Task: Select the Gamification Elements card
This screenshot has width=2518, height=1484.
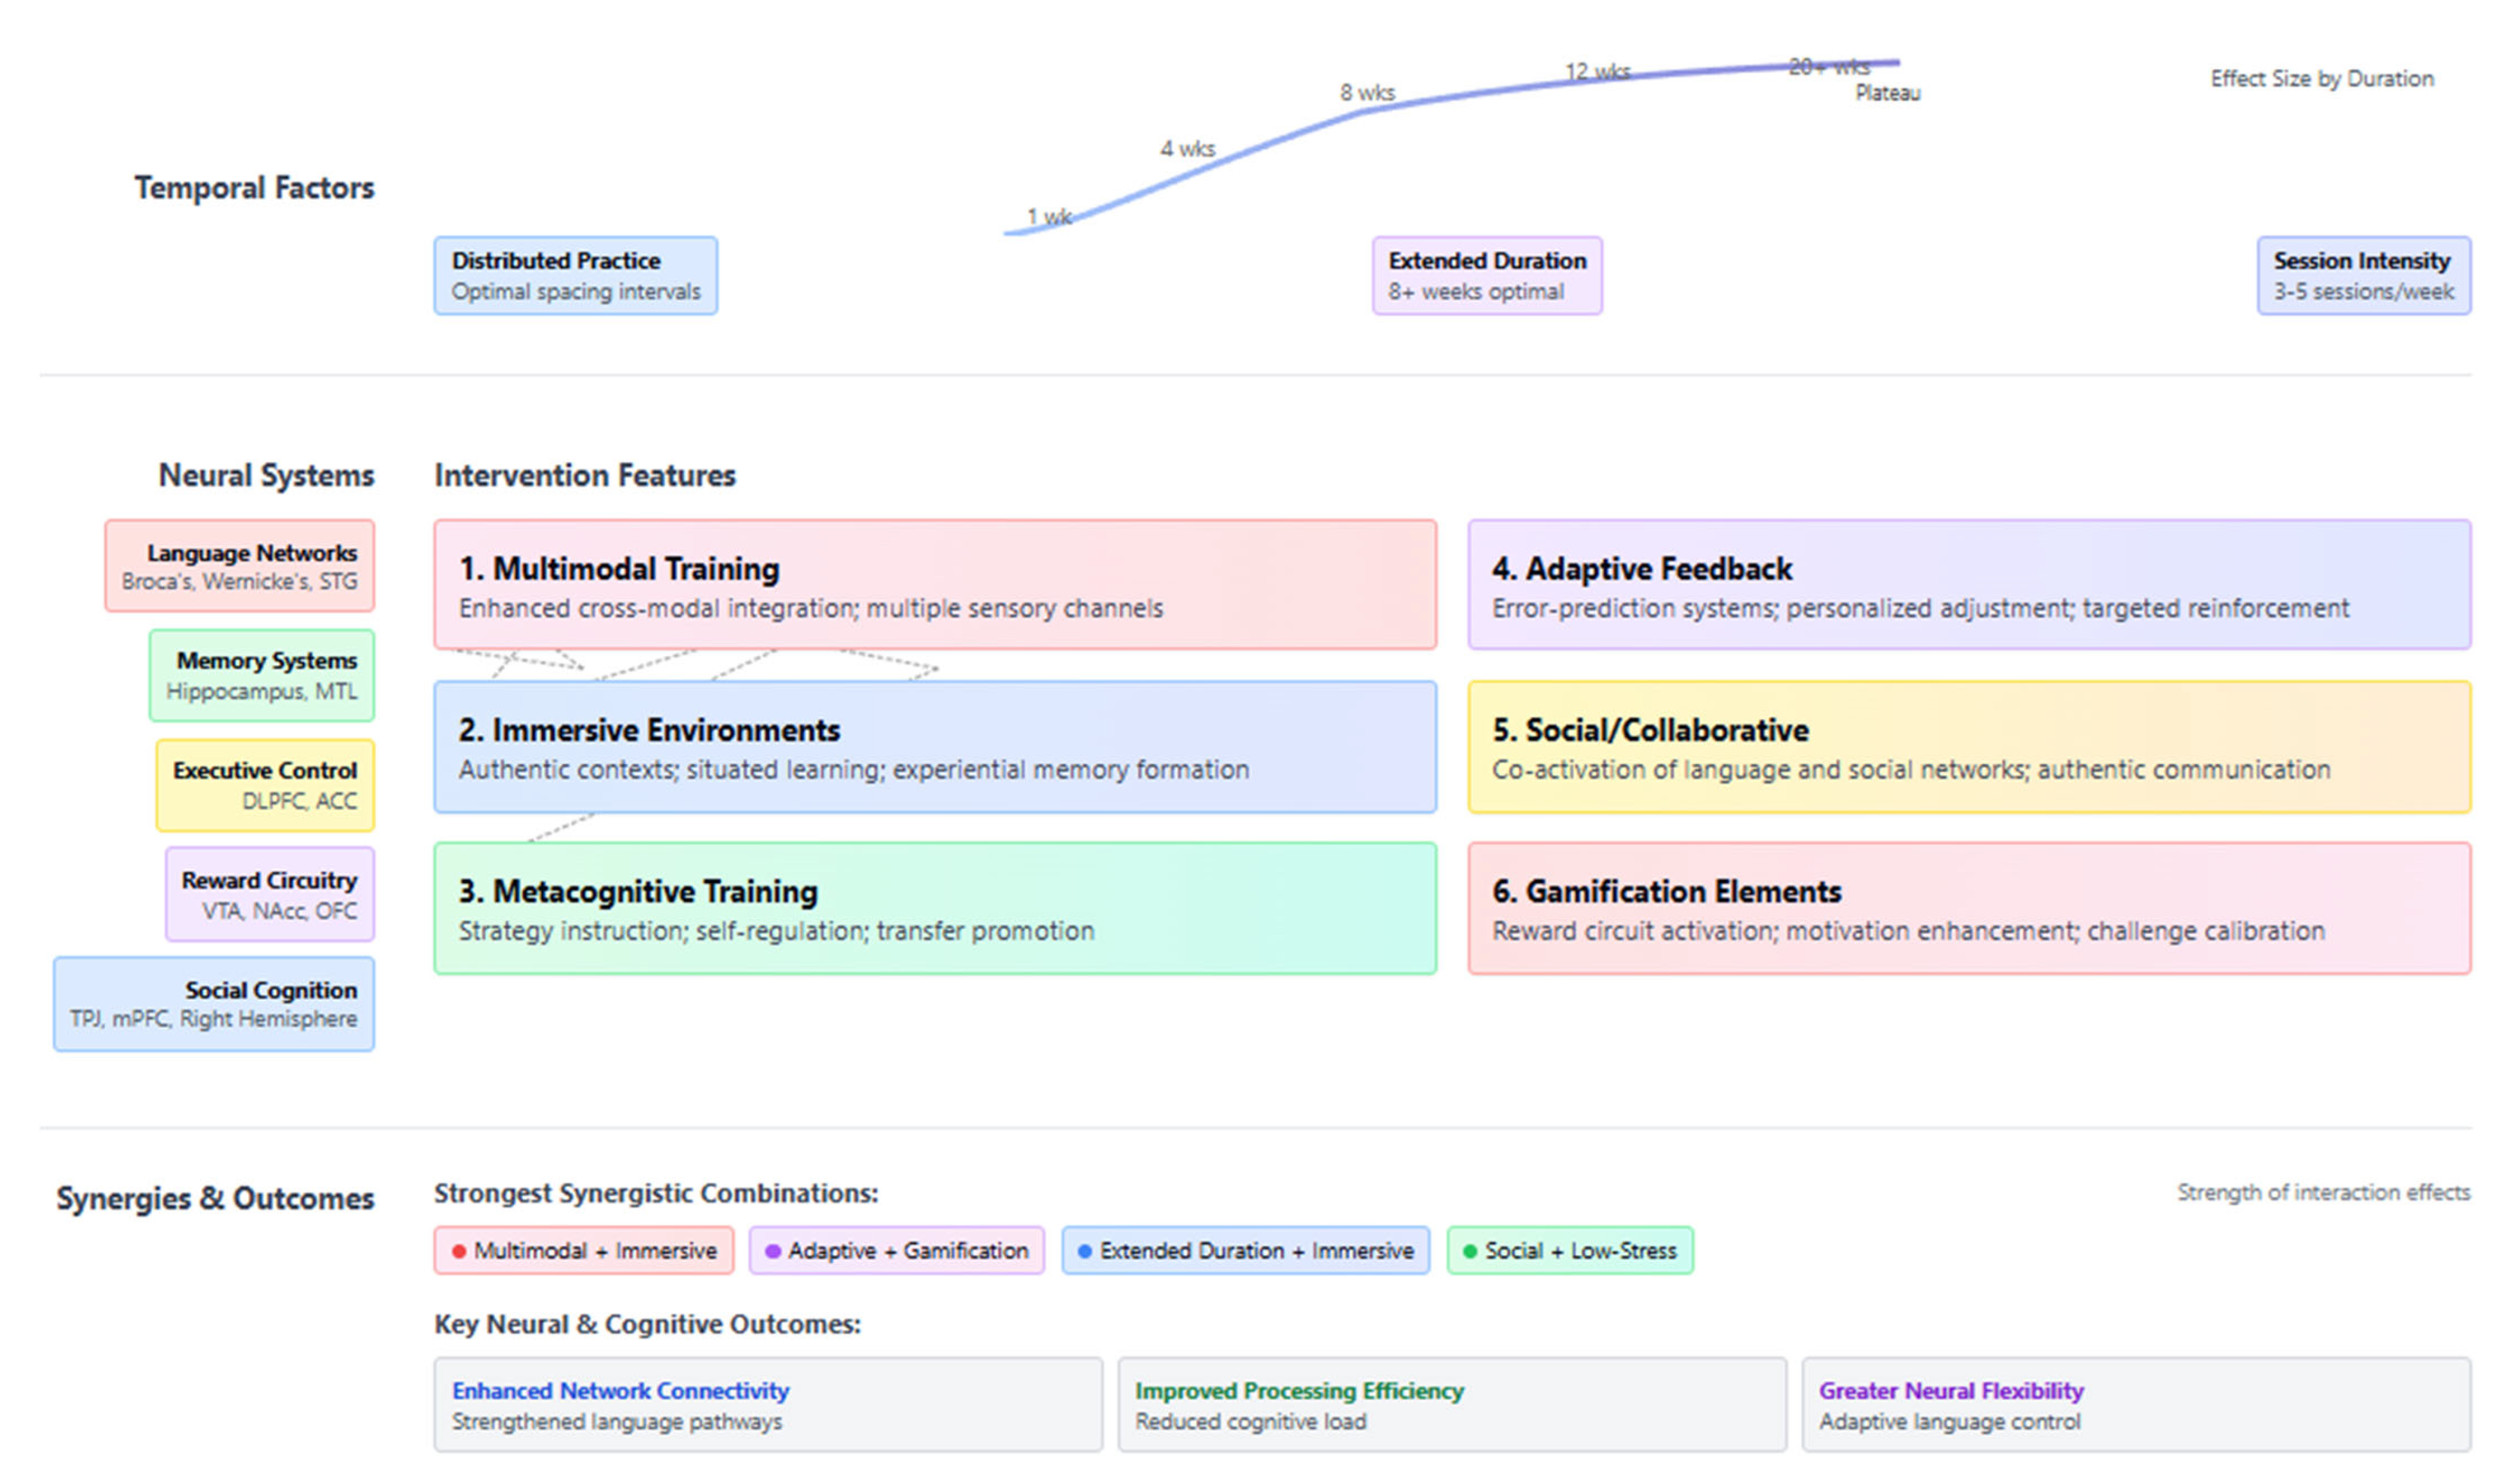Action: click(1968, 907)
